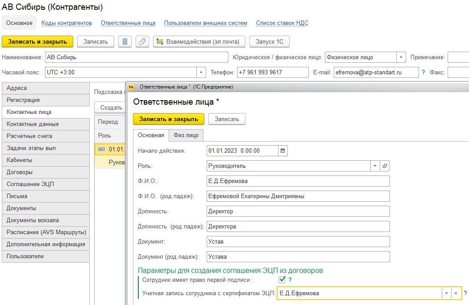Toggle the Сотрудник имеет право первой подписи checkbox

point(282,280)
